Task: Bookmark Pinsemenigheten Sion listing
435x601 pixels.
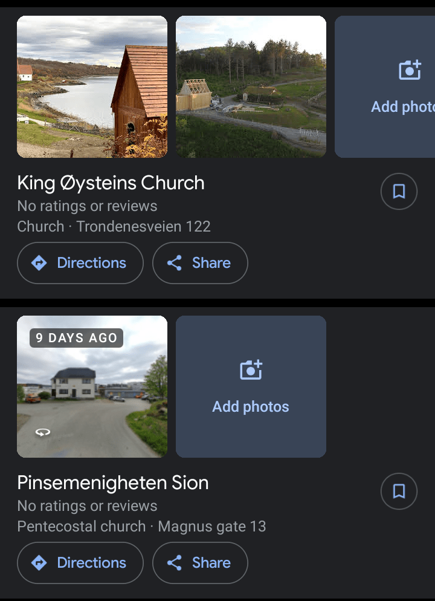Action: 399,492
